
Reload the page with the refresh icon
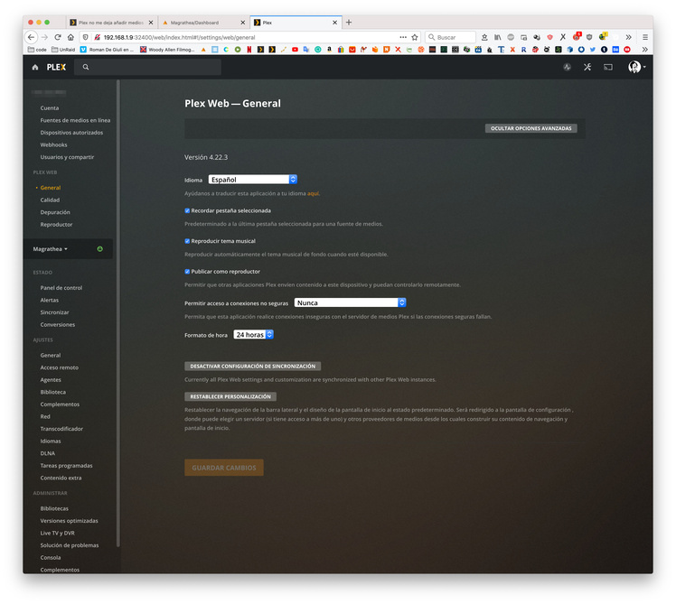point(58,37)
